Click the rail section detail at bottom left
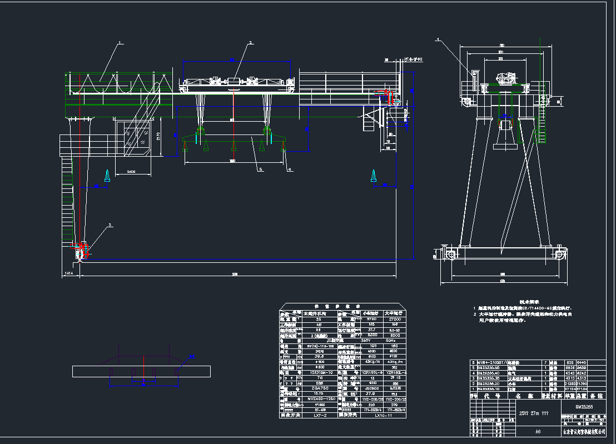The width and height of the screenshot is (616, 444). tap(142, 371)
